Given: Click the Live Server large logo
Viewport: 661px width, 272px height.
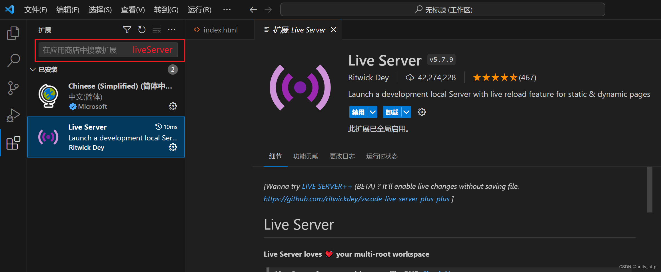Looking at the screenshot, I should click(x=300, y=87).
